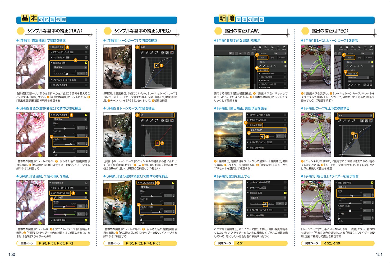Open the XMP/IPTC tab in the first bicycle screenshot
The height and width of the screenshot is (264, 391).
pos(369,58)
